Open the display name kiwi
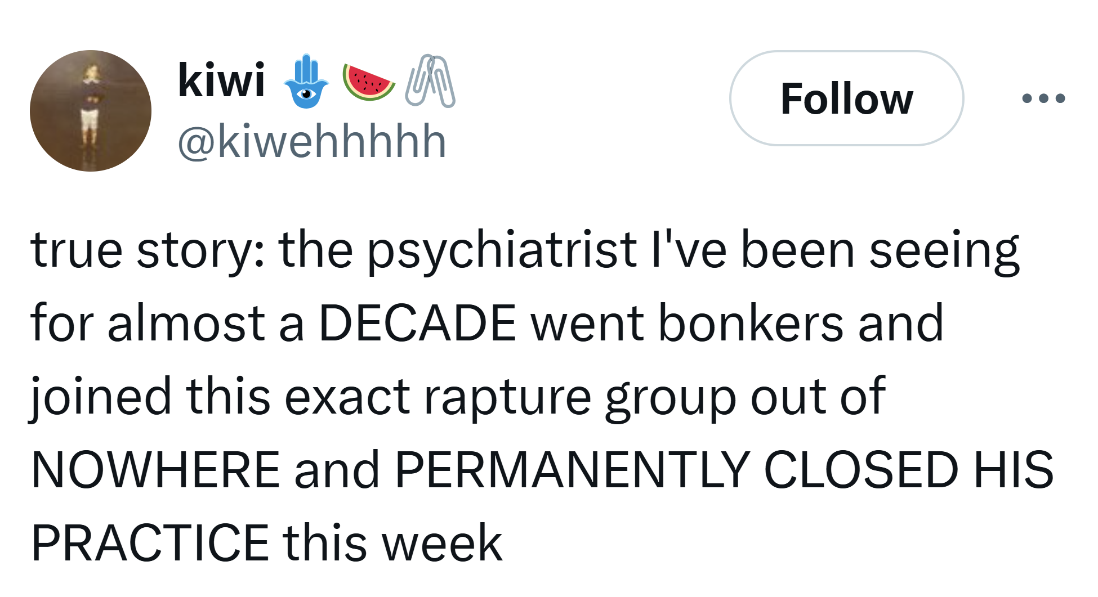This screenshot has height=597, width=1098. pos(221,80)
